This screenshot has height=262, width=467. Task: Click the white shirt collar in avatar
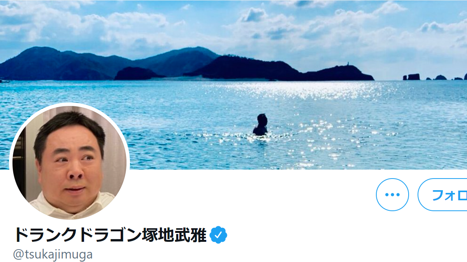click(70, 208)
